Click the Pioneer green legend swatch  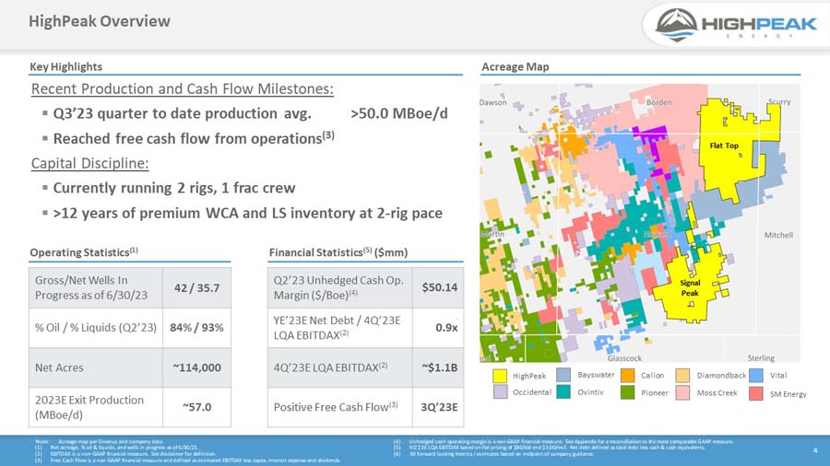click(628, 392)
